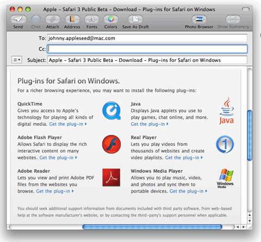The image size is (261, 242).
Task: Follow Real Player's Get the plug-in link
Action: pyautogui.click(x=184, y=158)
